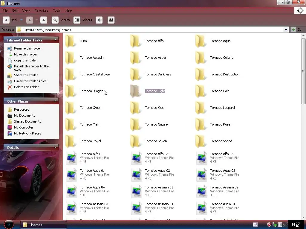Collapse the Other Places panel

55,101
